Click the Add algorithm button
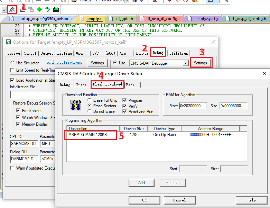Viewport: 270px width, 208px height. tap(141, 183)
